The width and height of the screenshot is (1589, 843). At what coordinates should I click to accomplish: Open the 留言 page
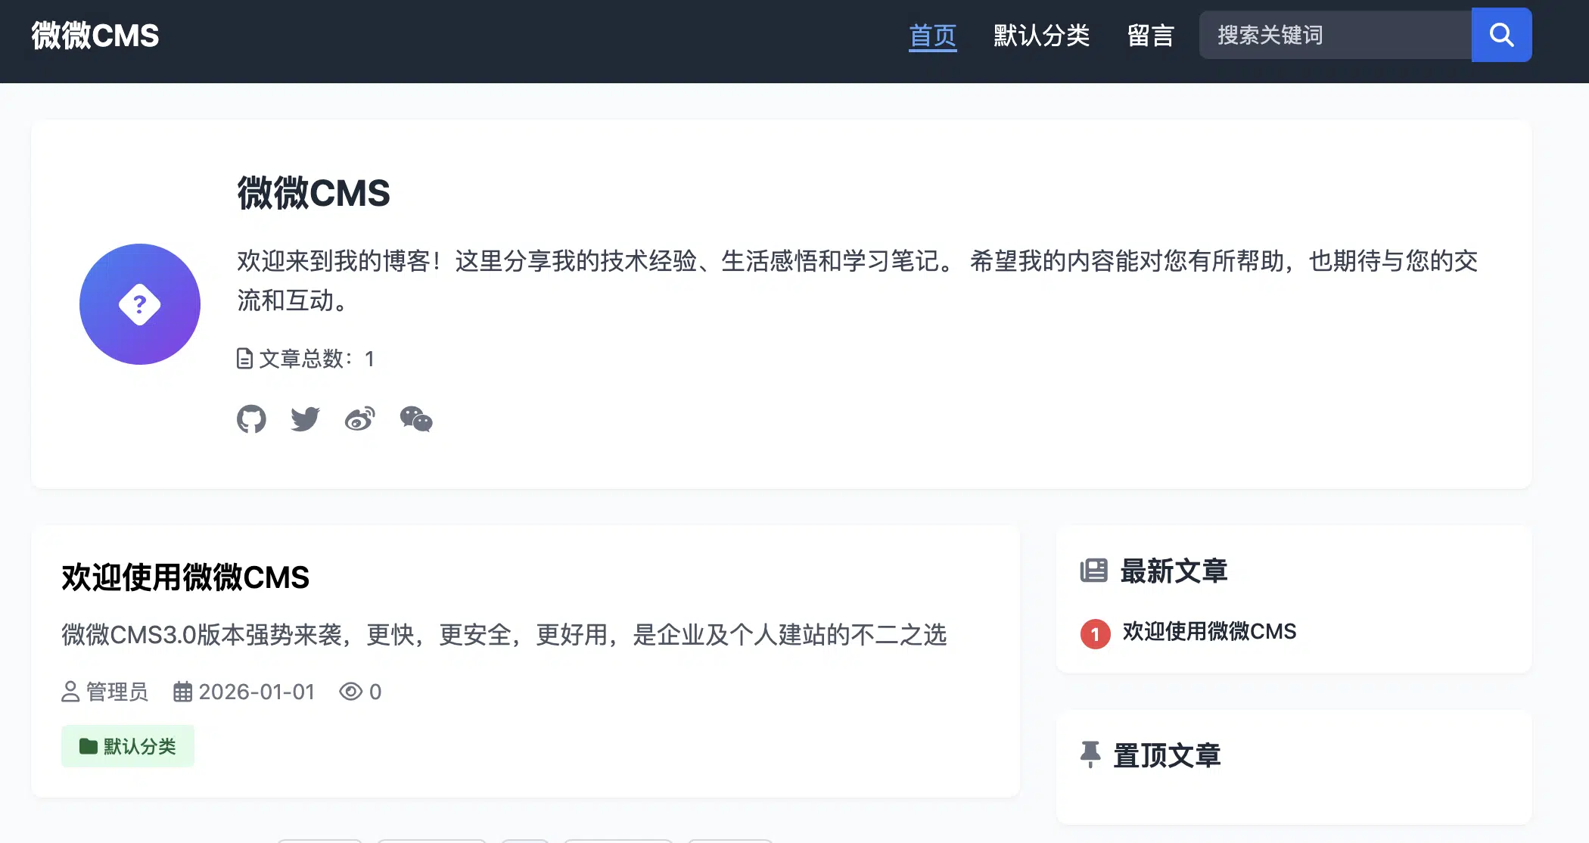[1150, 36]
